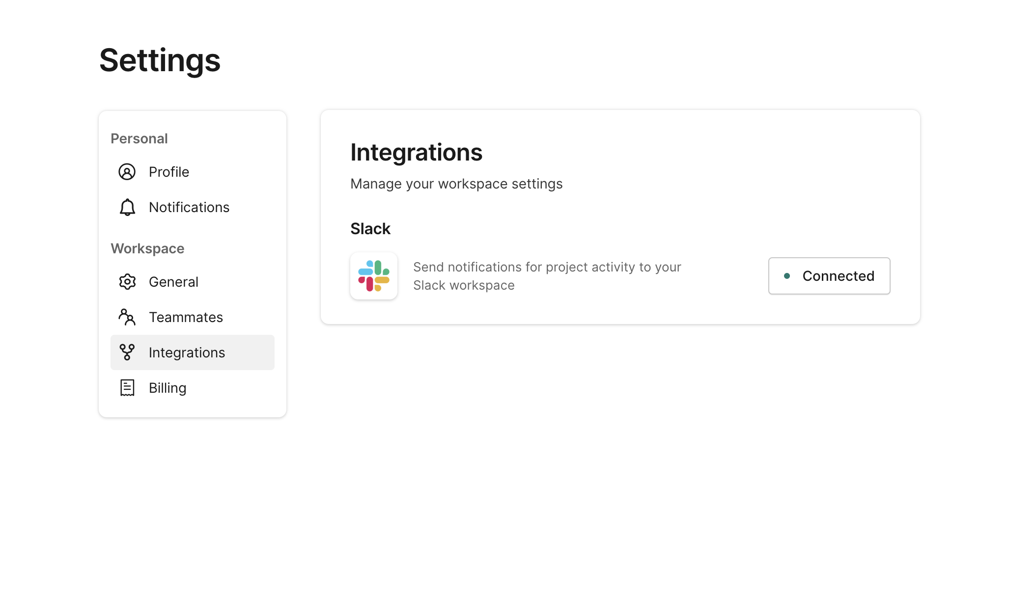Screen dimensions: 1009x594
Task: Click the Teammates people icon
Action: pos(127,317)
